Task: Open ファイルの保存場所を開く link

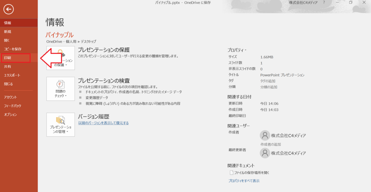Action: tap(252, 173)
